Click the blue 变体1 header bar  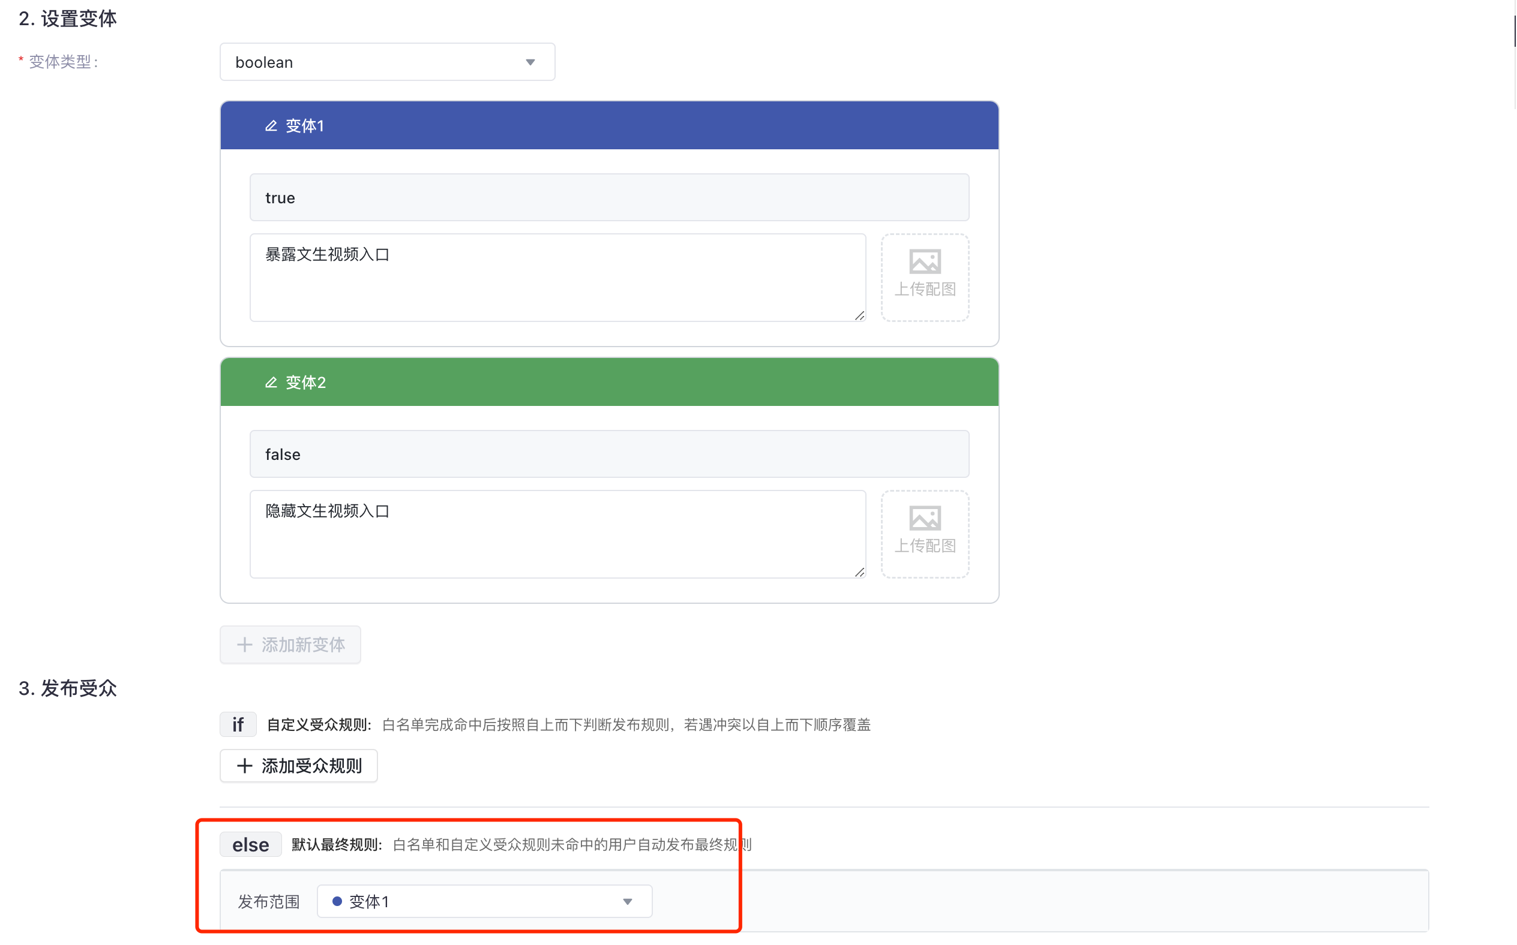point(625,126)
